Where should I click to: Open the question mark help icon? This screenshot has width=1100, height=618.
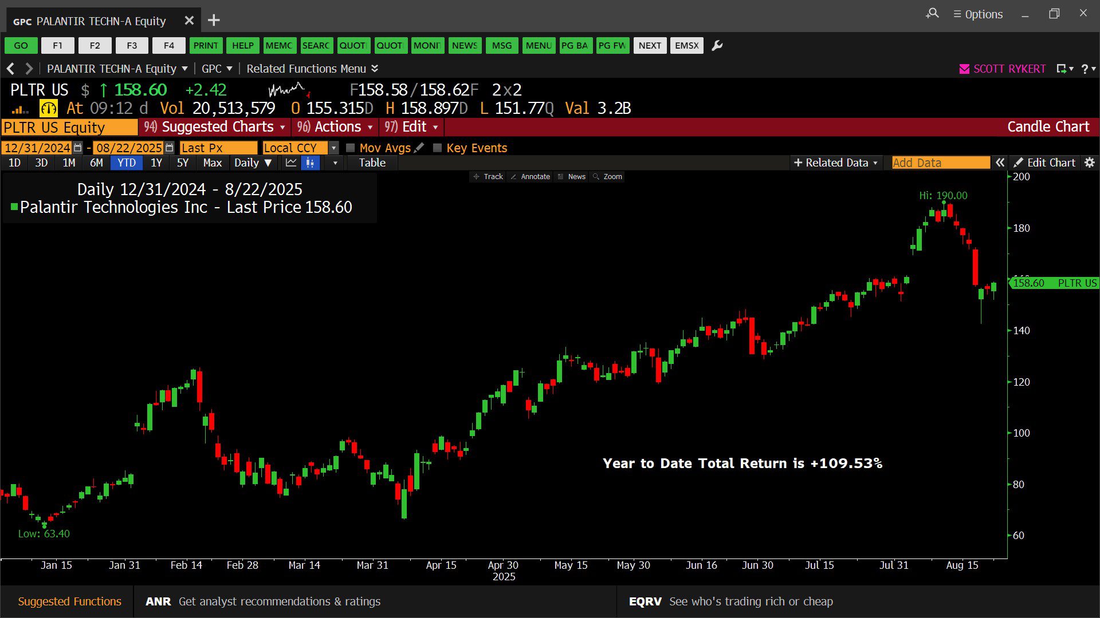coord(1085,69)
